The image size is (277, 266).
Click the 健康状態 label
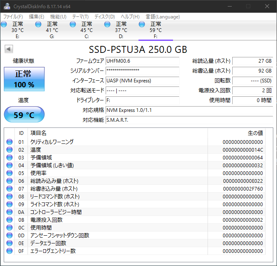(23, 61)
